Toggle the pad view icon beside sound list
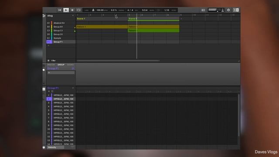The height and width of the screenshot is (157, 279). (44, 89)
